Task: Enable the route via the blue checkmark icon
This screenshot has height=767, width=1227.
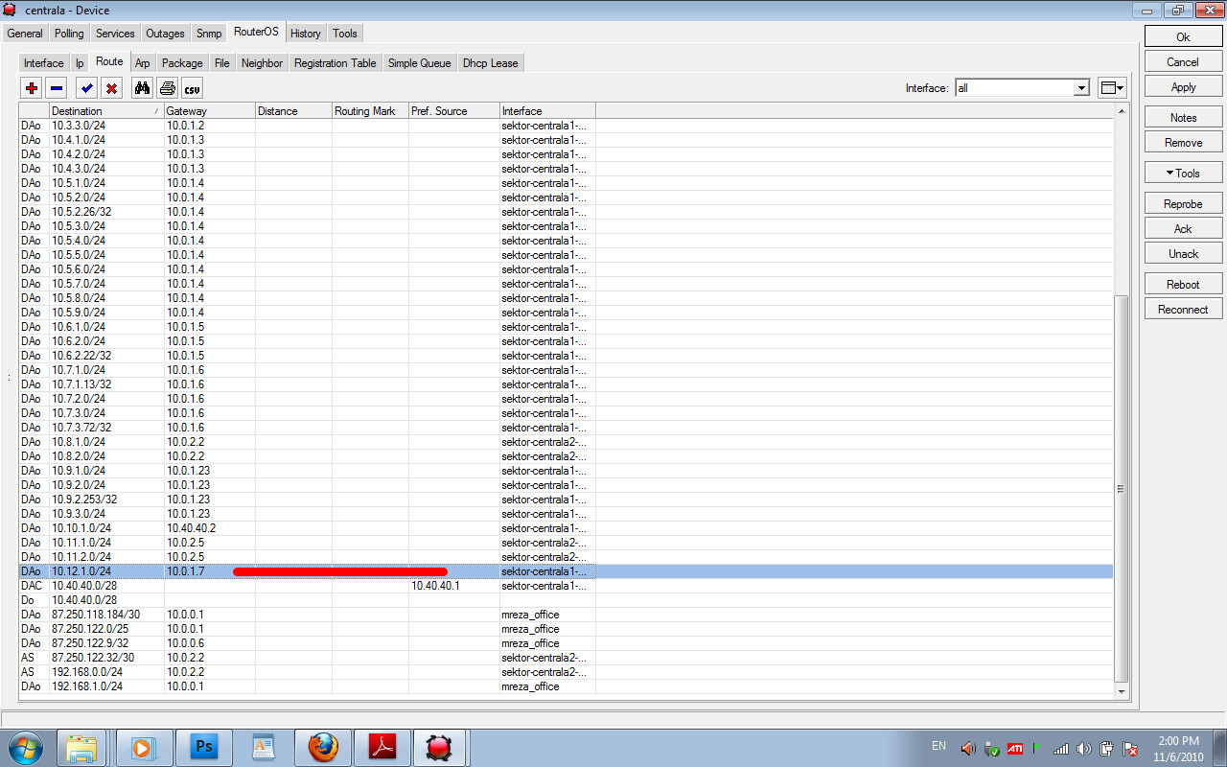Action: (86, 87)
